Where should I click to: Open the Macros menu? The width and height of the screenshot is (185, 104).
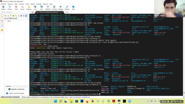(45, 4)
